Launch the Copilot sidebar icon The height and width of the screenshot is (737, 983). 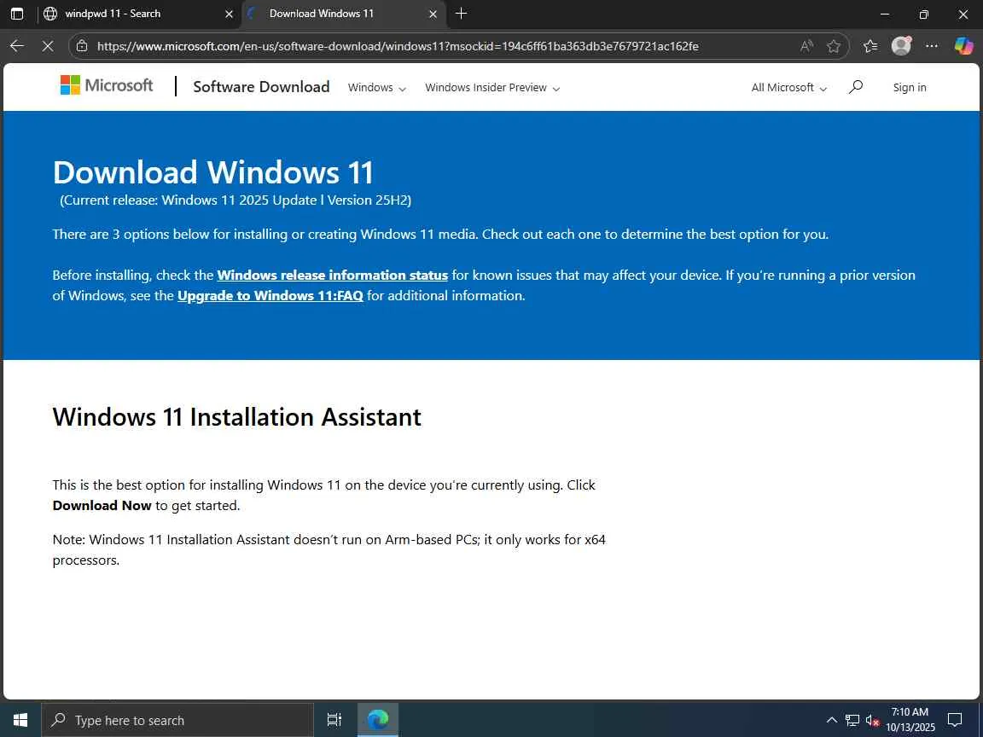tap(963, 46)
